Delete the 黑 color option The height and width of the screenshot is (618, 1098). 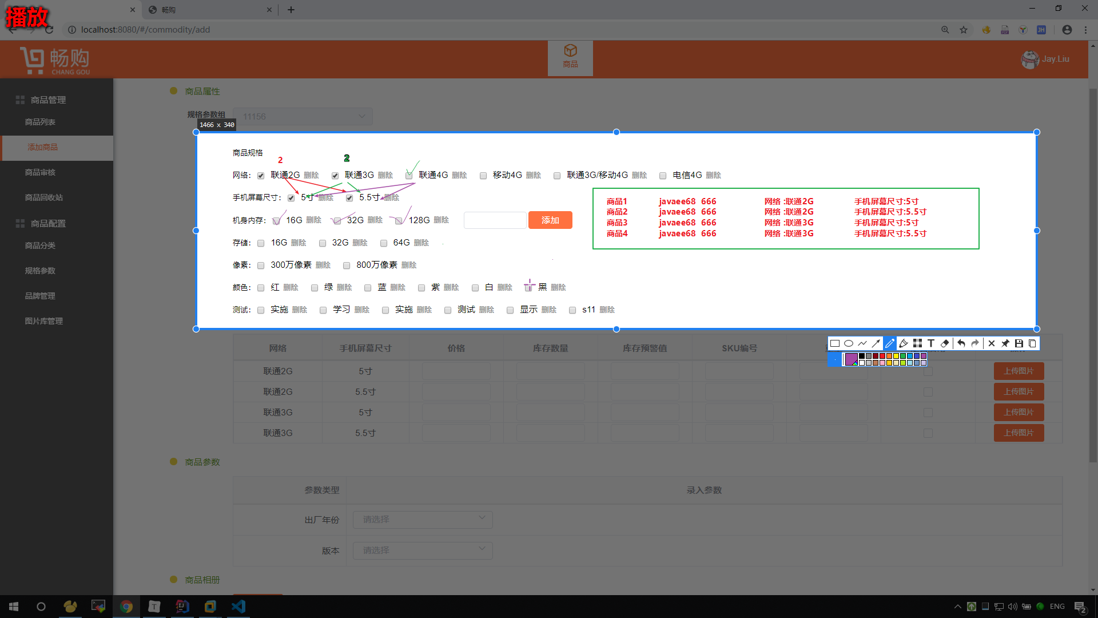tap(558, 287)
